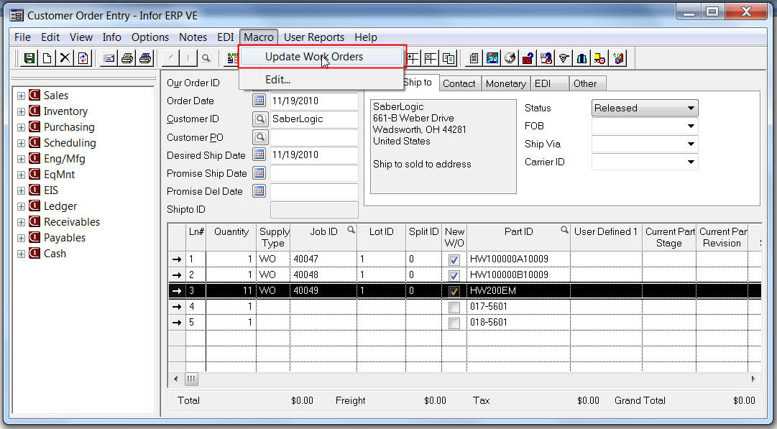Click the blue bar chart toolbar icon
This screenshot has height=429, width=777.
point(581,58)
